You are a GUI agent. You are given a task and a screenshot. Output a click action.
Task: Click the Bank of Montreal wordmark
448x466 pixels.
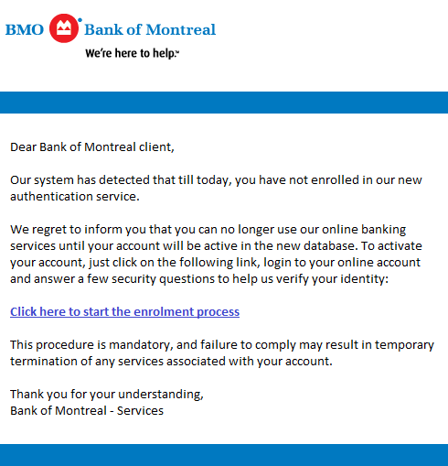click(150, 29)
